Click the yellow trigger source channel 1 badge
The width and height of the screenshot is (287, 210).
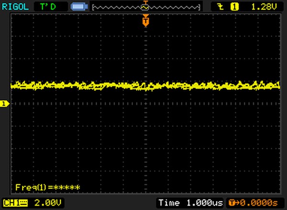point(234,7)
